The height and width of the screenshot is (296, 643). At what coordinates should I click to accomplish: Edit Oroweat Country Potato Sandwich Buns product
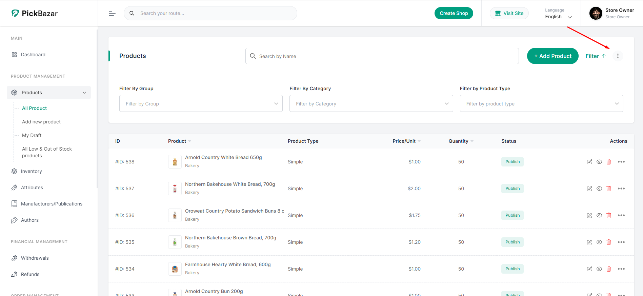point(589,215)
